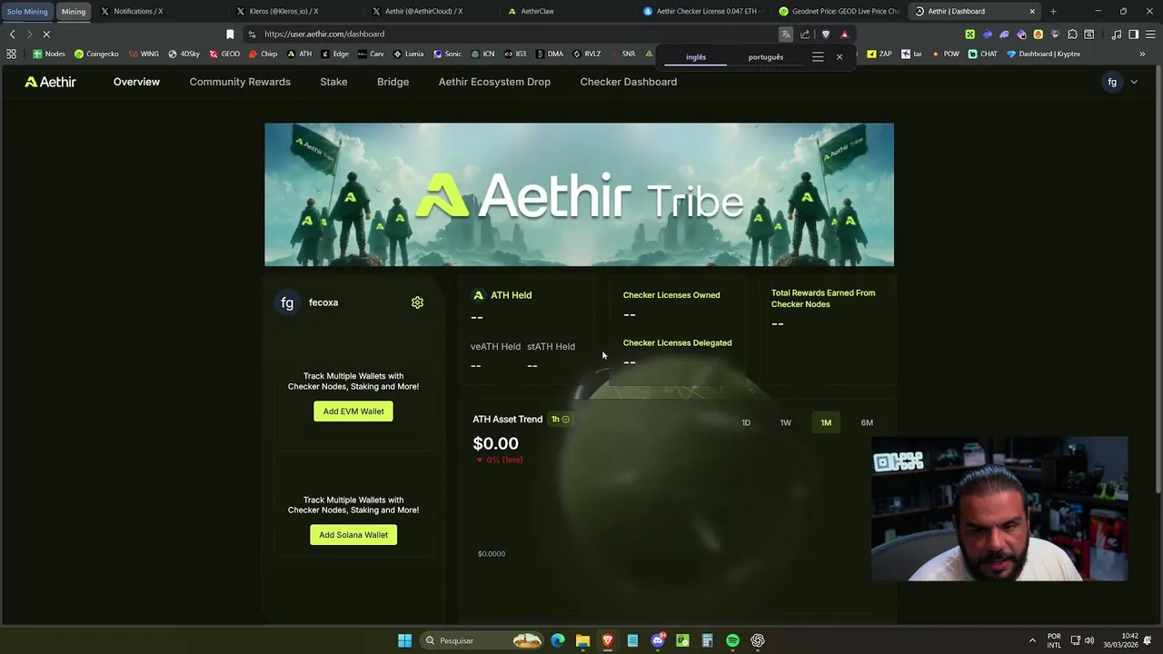Open the Dashboard | Kryptex bookmark
The image size is (1163, 654).
1043,54
